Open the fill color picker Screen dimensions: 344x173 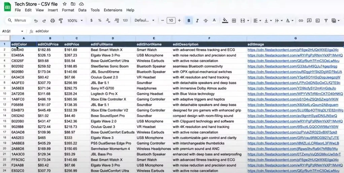point(225,21)
